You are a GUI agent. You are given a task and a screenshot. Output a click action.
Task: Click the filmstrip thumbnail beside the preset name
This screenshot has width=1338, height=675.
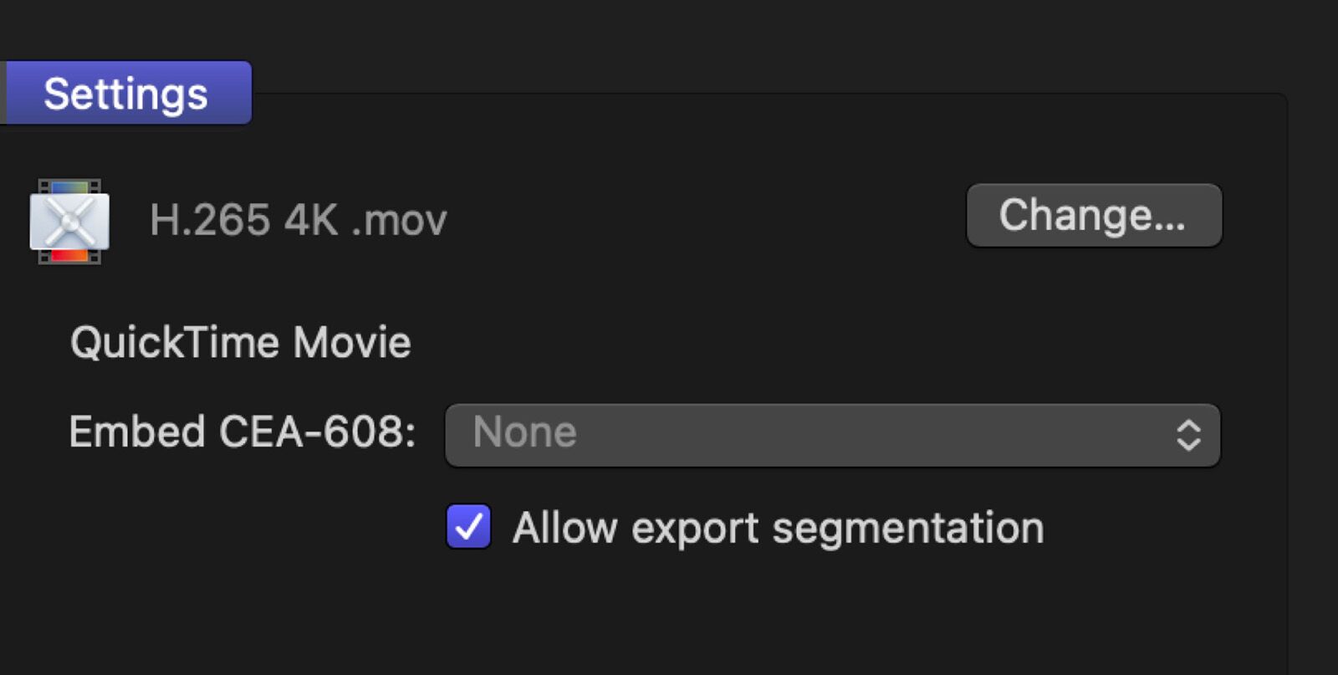71,222
